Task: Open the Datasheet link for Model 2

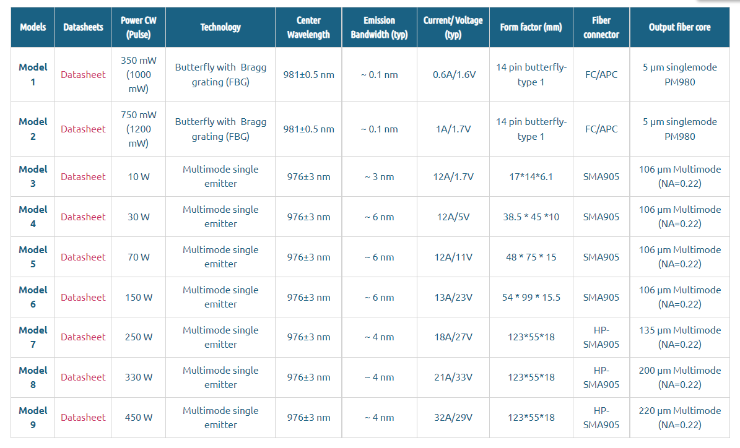Action: [83, 129]
